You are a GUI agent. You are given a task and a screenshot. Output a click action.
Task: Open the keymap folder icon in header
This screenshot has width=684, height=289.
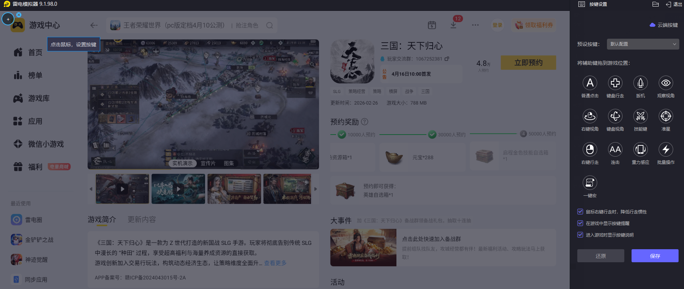pyautogui.click(x=655, y=4)
